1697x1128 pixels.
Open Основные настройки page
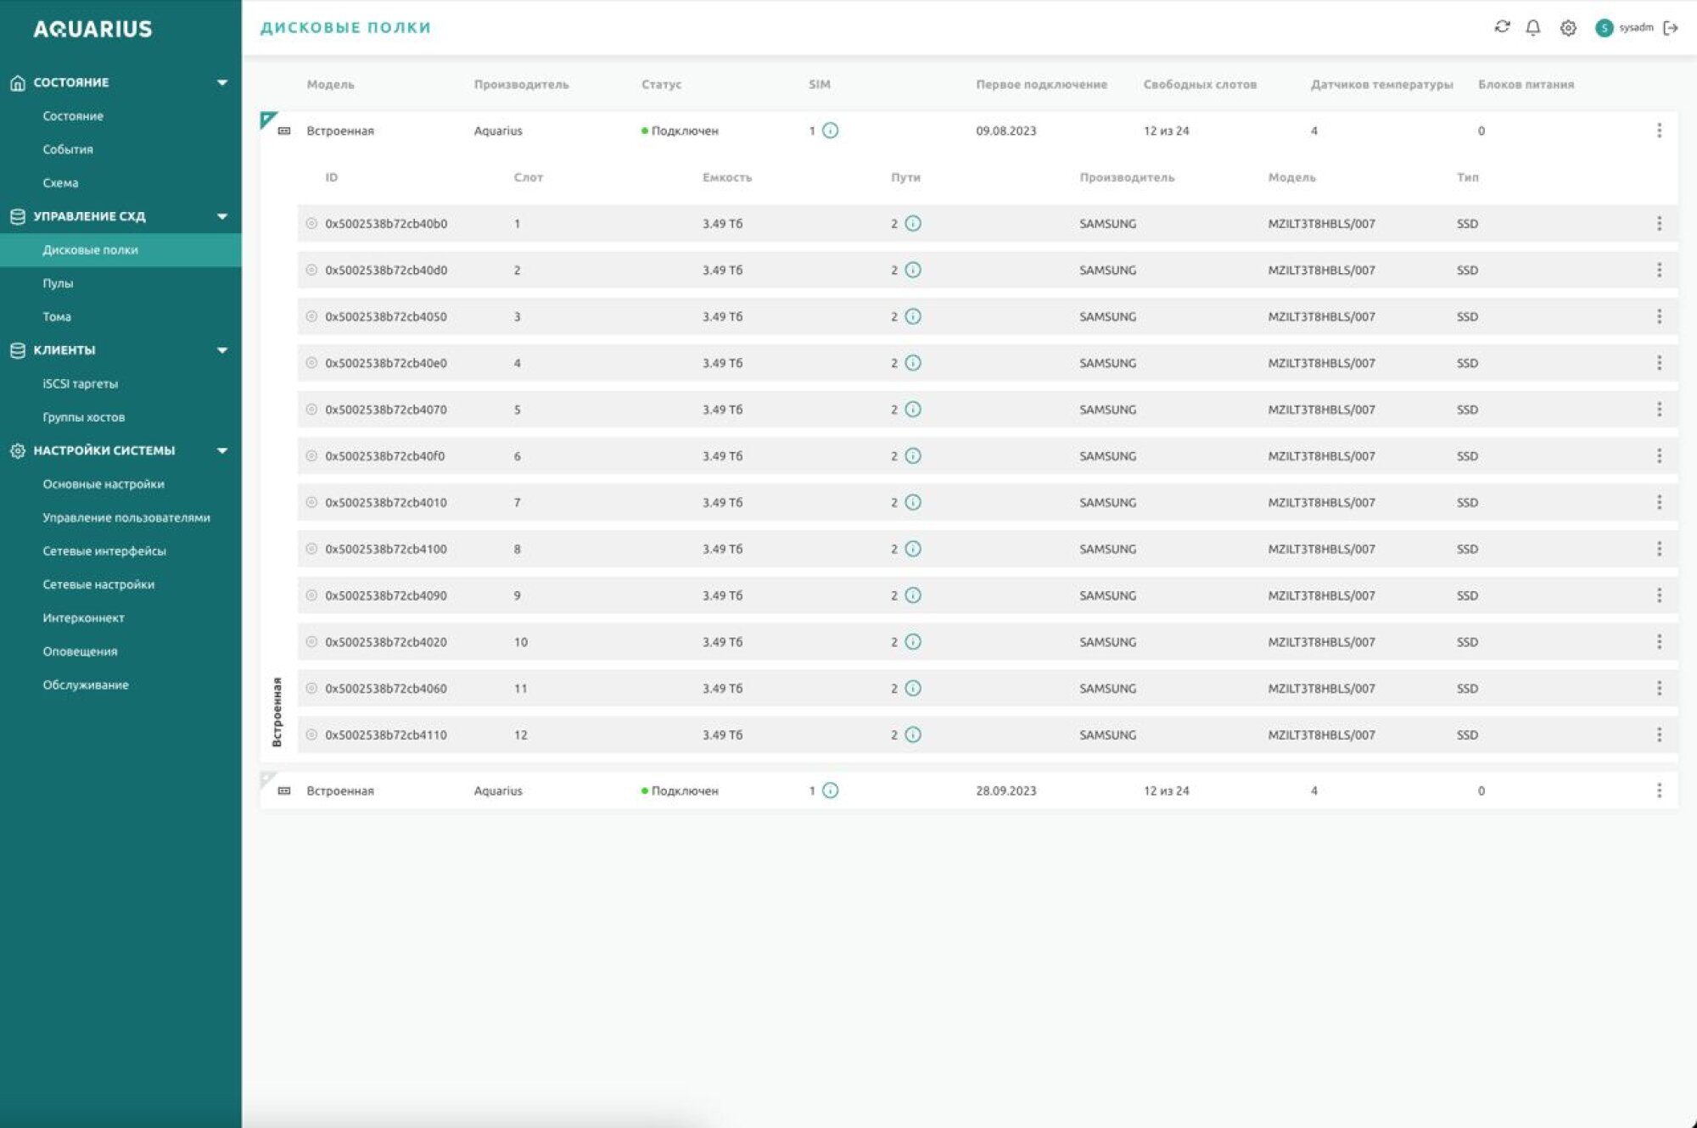[x=104, y=484]
